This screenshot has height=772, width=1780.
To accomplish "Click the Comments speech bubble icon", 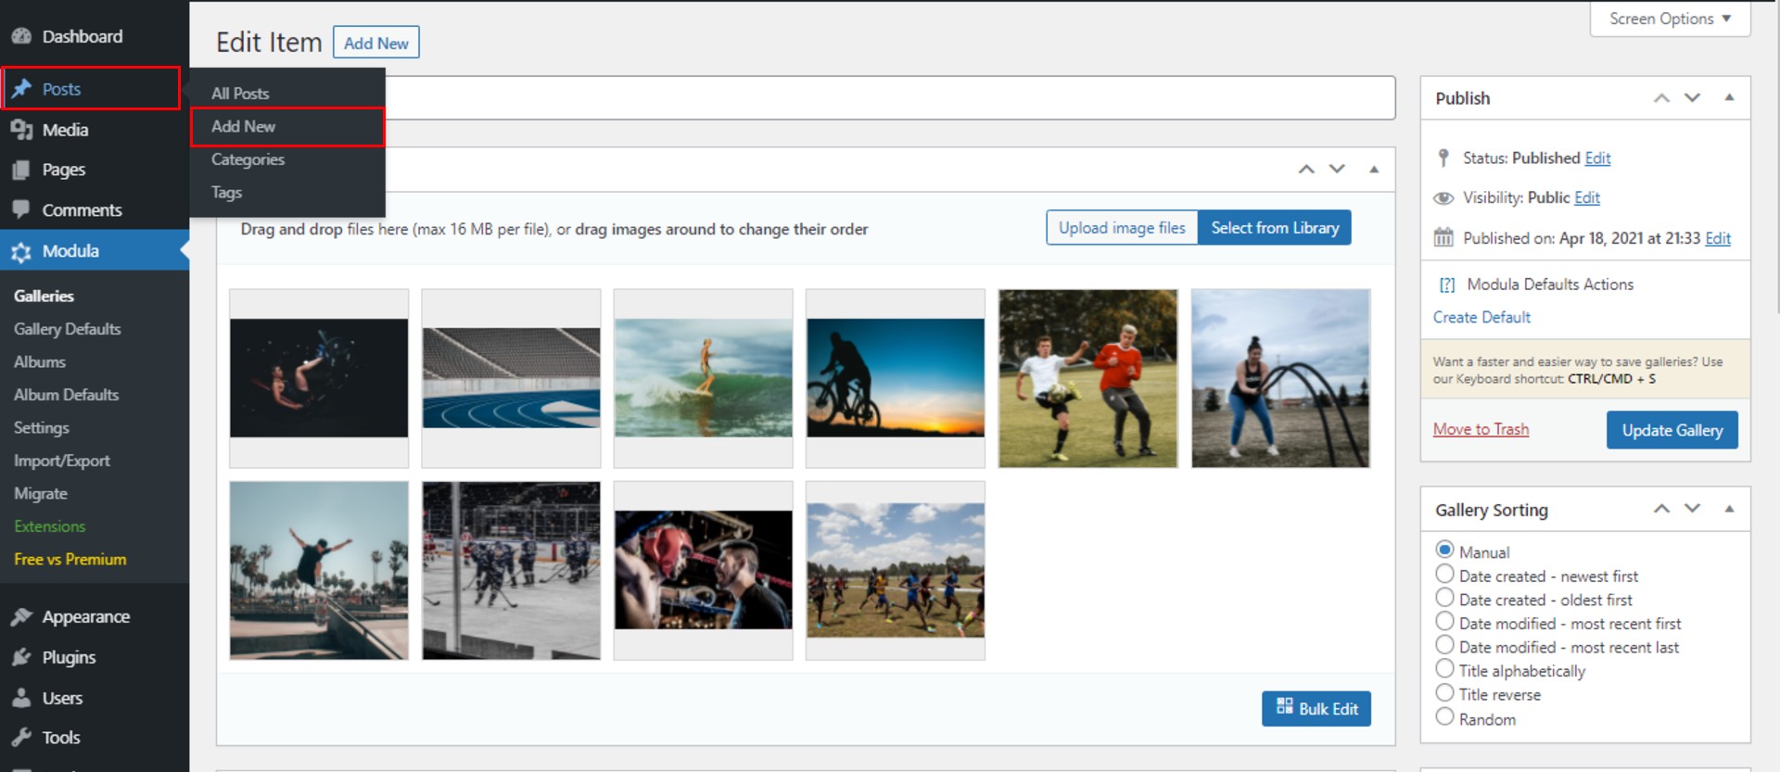I will coord(21,209).
